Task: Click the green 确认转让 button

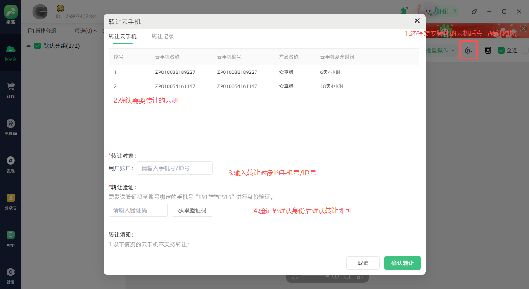Action: (403, 263)
